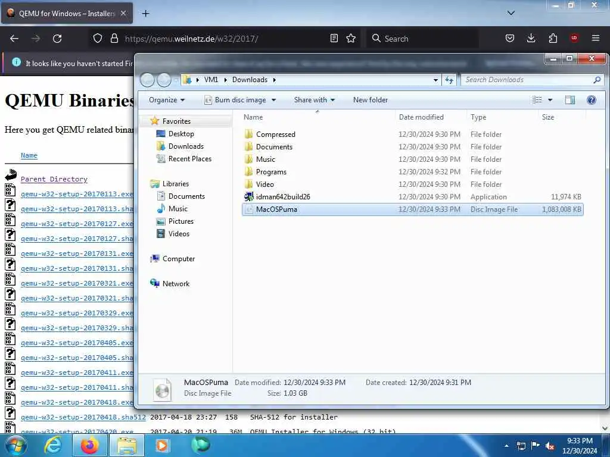
Task: Click Firefox back arrow button
Action: tap(14, 39)
